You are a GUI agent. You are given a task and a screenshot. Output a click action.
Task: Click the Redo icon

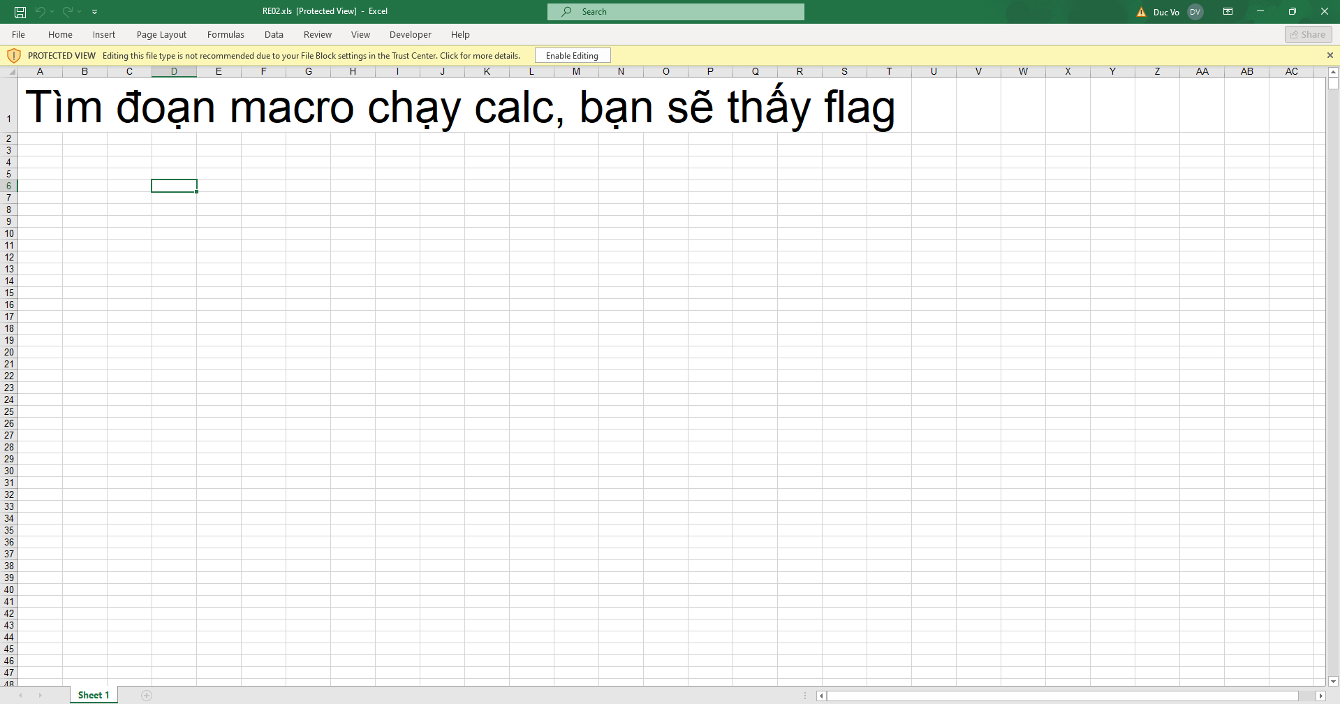coord(66,11)
